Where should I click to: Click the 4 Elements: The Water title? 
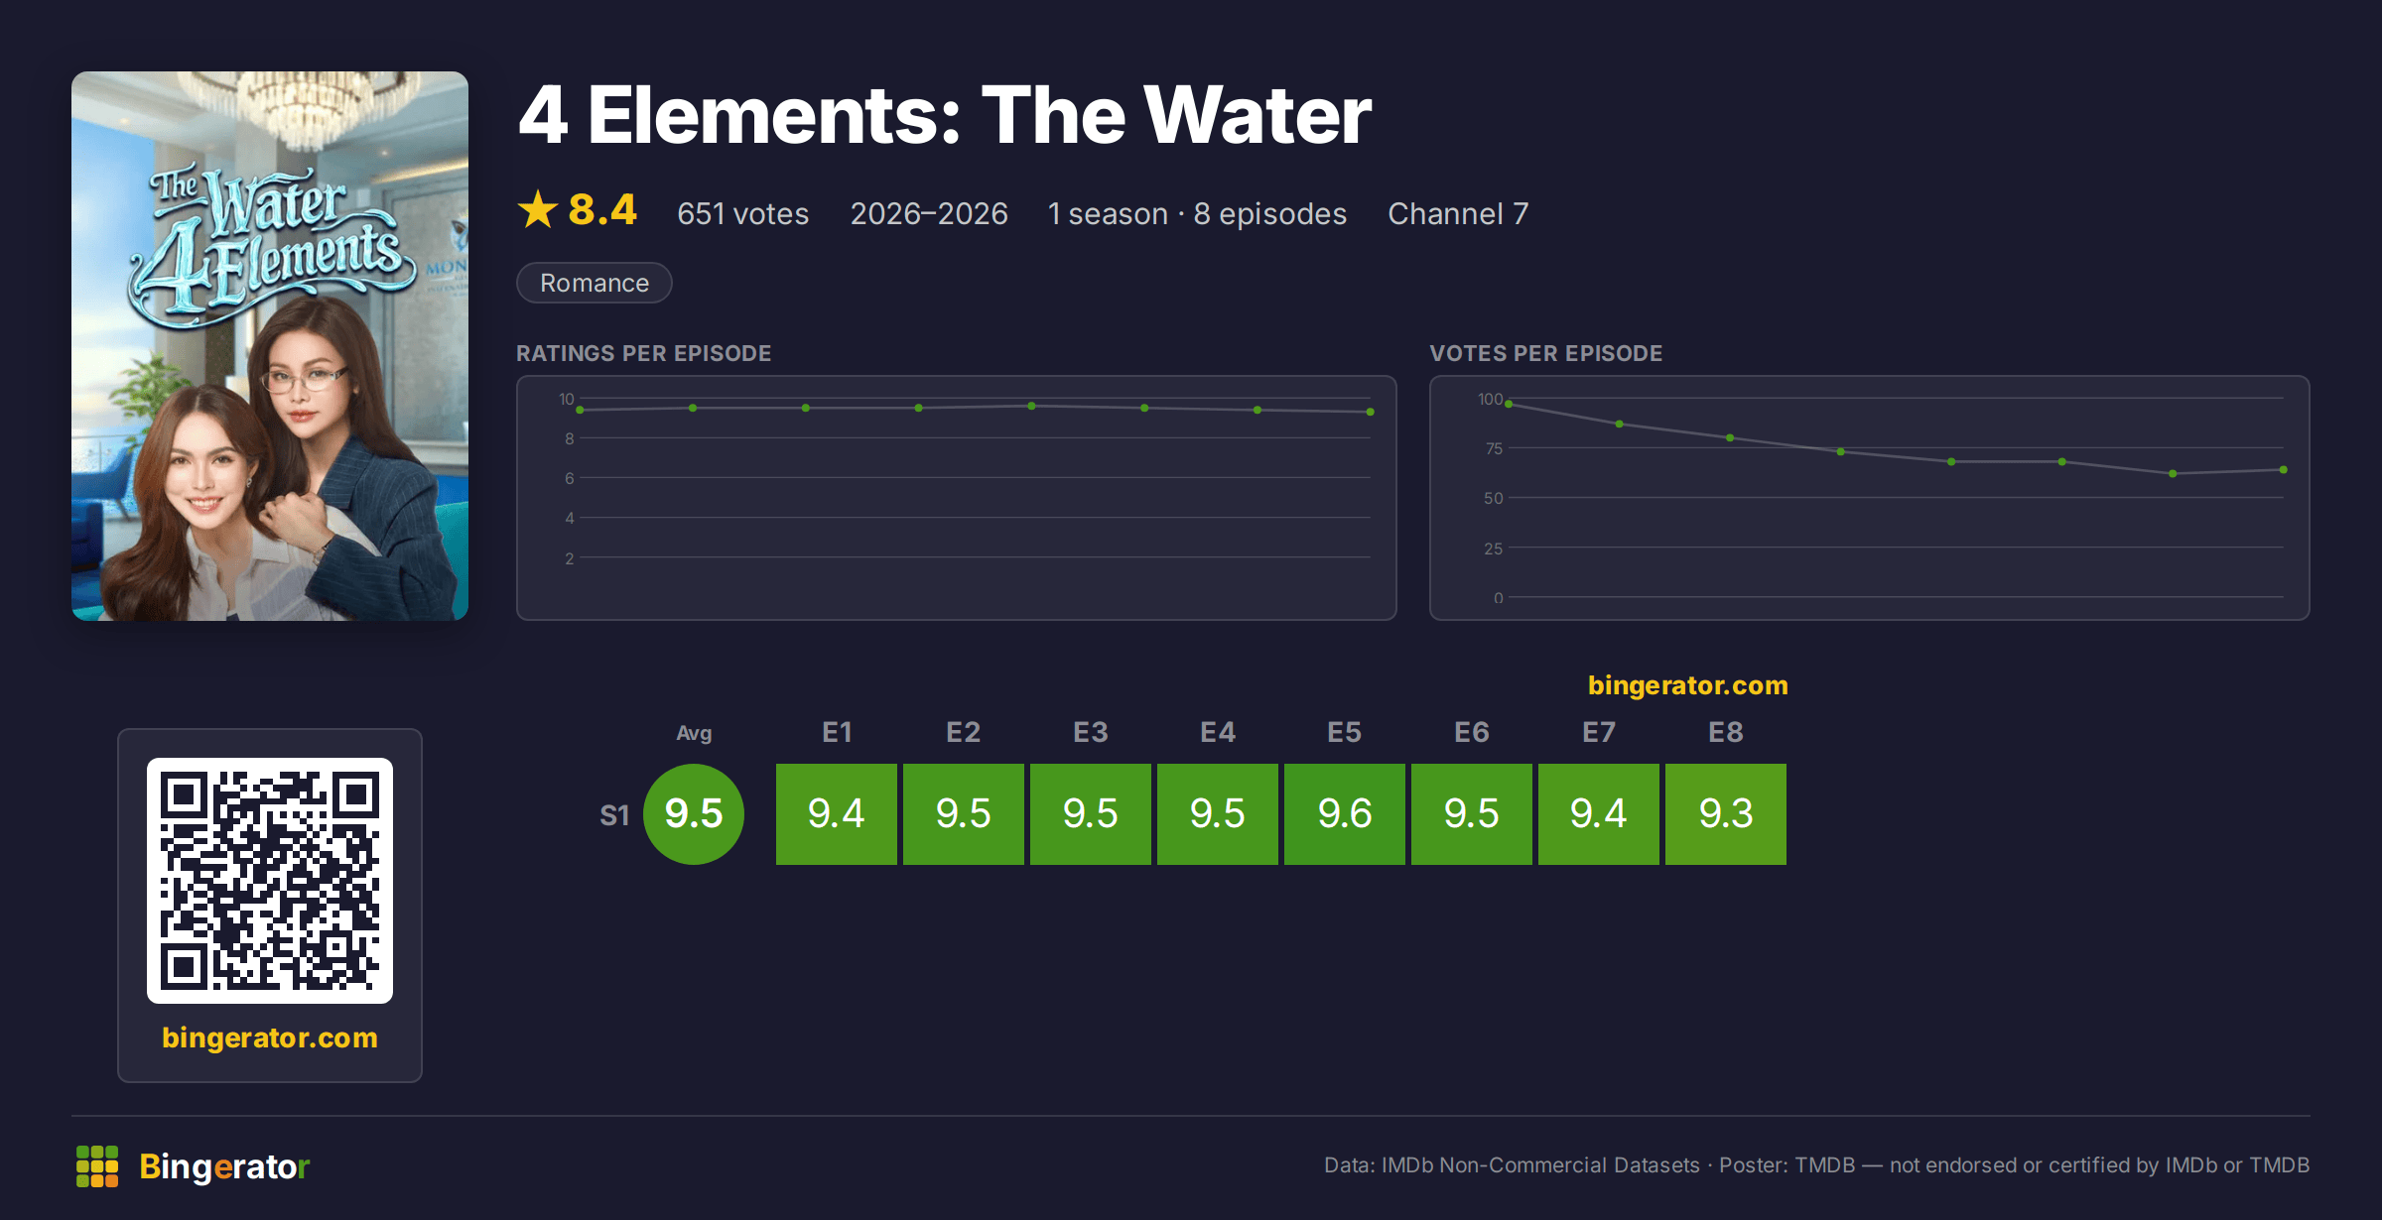(945, 115)
